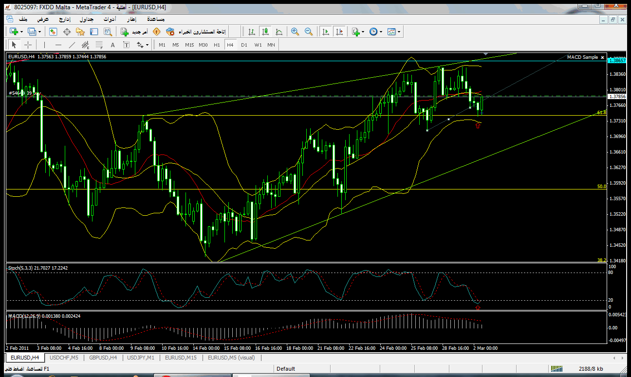Click the Expert Advisors button
This screenshot has height=377, width=631.
point(195,32)
